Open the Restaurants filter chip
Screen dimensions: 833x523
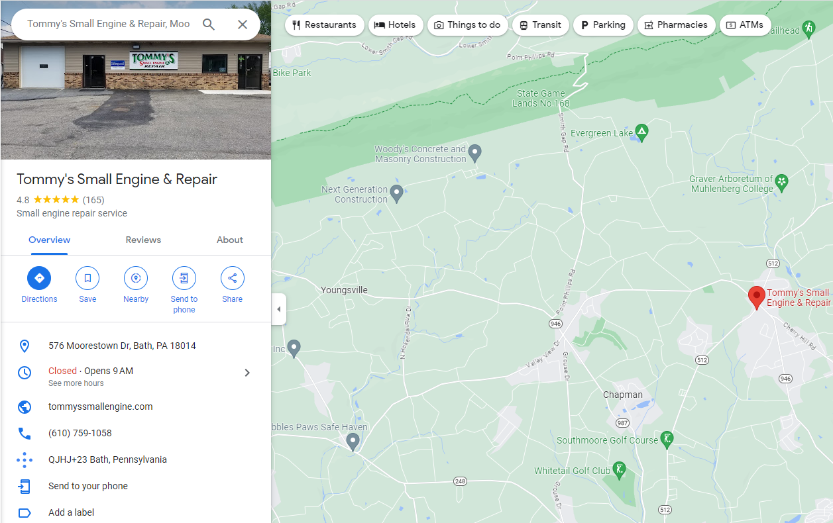coord(325,25)
